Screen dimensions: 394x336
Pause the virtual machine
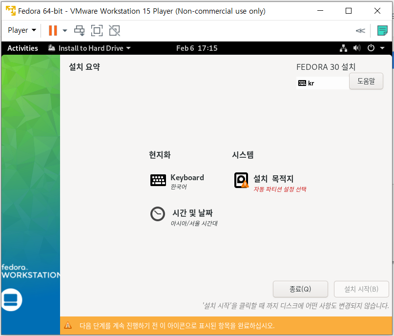coord(53,30)
